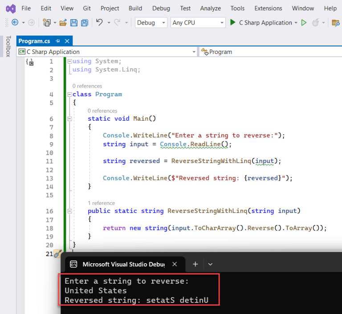Open the File menu
The height and width of the screenshot is (314, 342).
coord(26,8)
